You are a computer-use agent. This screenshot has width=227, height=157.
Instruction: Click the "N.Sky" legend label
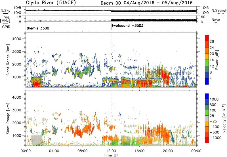5,10
